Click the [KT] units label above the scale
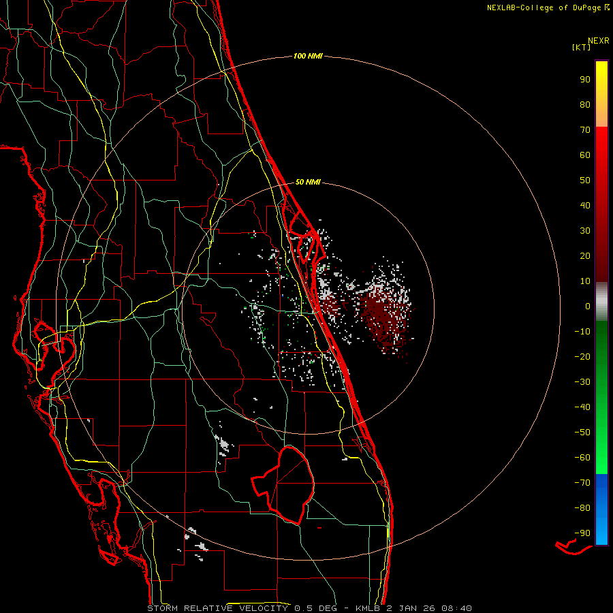The image size is (613, 613). pyautogui.click(x=581, y=47)
